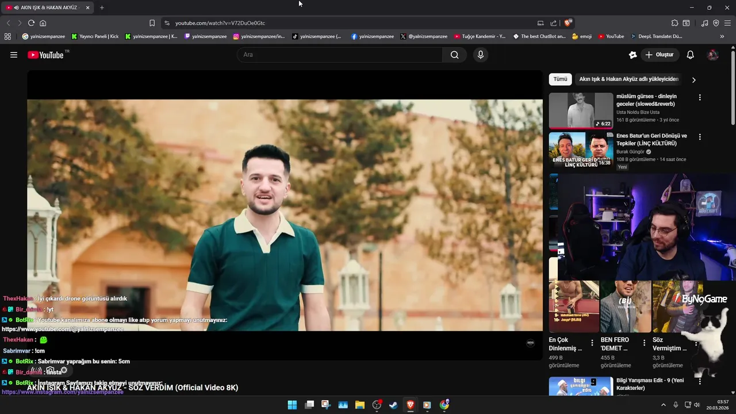Image resolution: width=736 pixels, height=414 pixels.
Task: Click the video player to pause
Action: click(x=285, y=215)
